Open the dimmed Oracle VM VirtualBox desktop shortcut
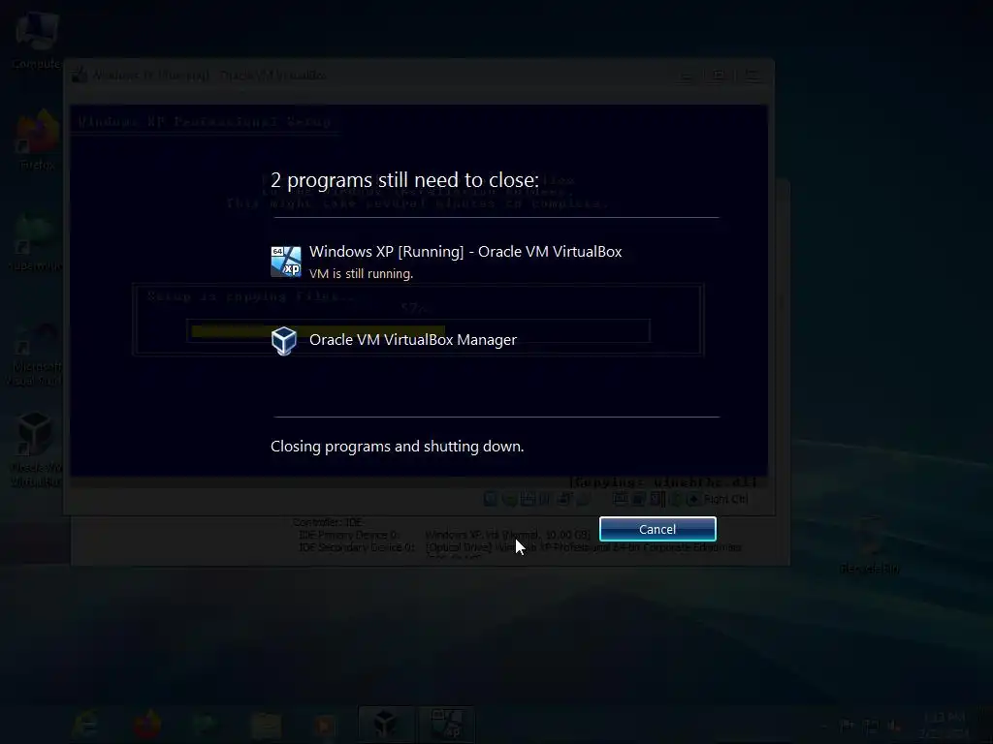This screenshot has height=744, width=993. pos(36,449)
